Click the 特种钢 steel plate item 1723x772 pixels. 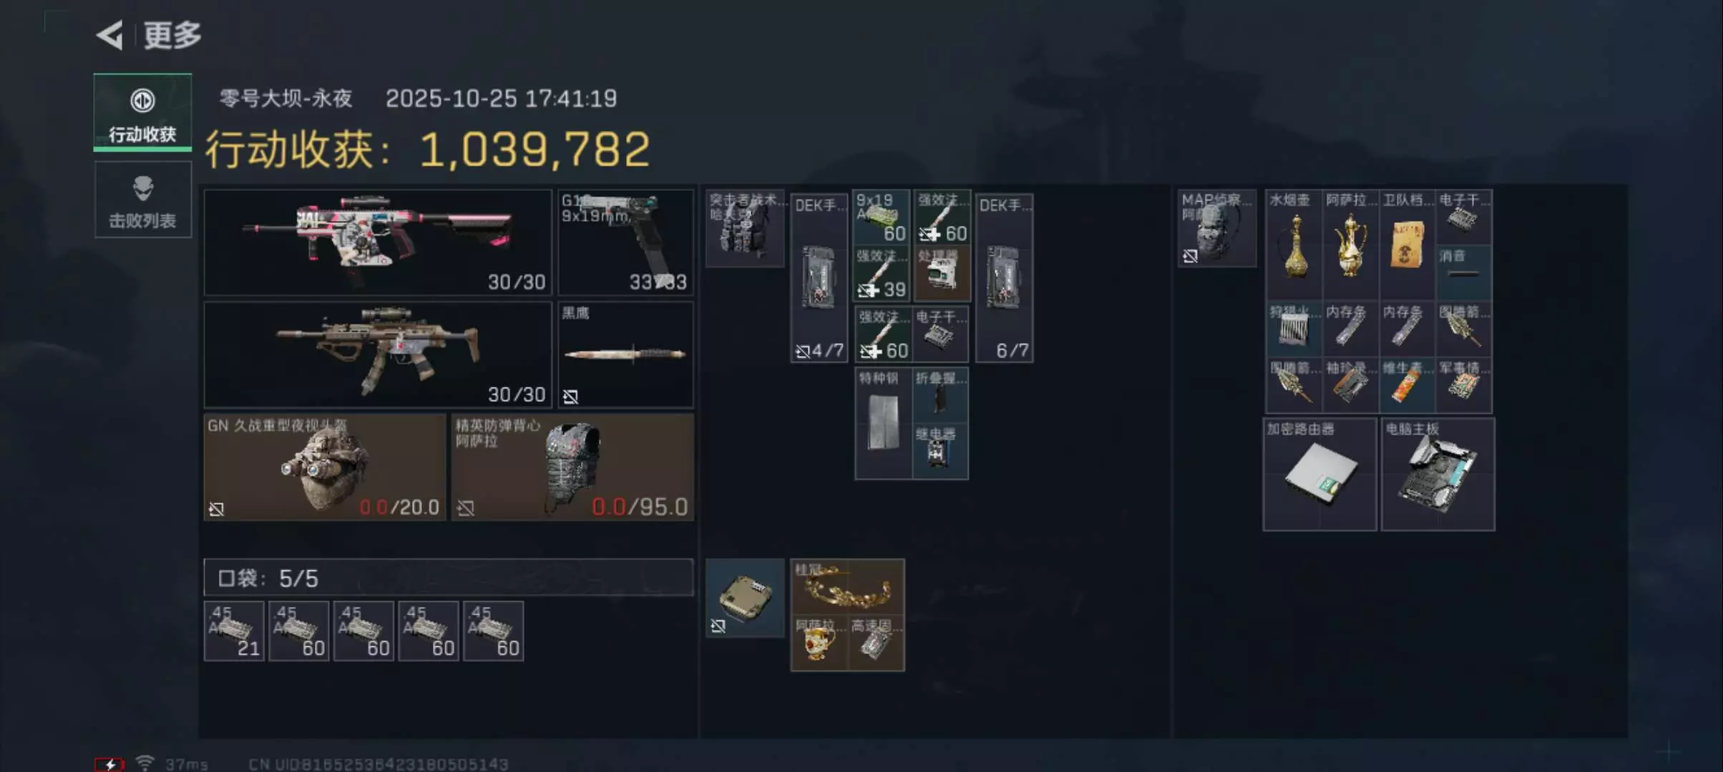pyautogui.click(x=884, y=423)
